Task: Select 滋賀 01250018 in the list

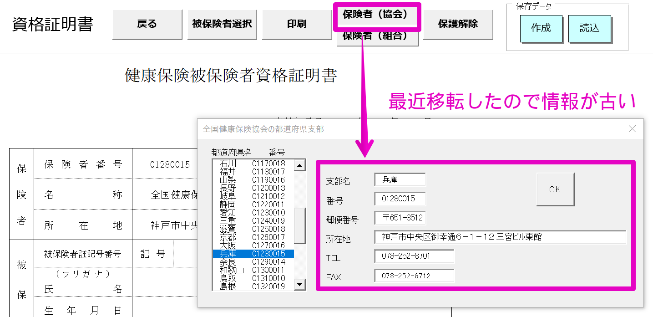Action: (x=253, y=229)
